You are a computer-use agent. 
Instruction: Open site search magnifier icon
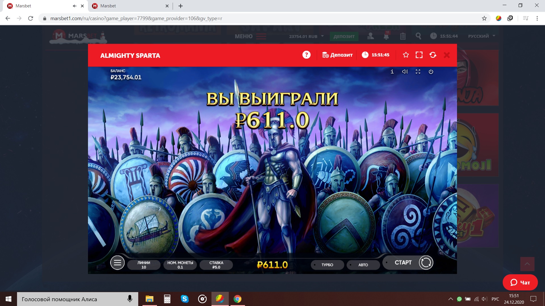click(418, 36)
